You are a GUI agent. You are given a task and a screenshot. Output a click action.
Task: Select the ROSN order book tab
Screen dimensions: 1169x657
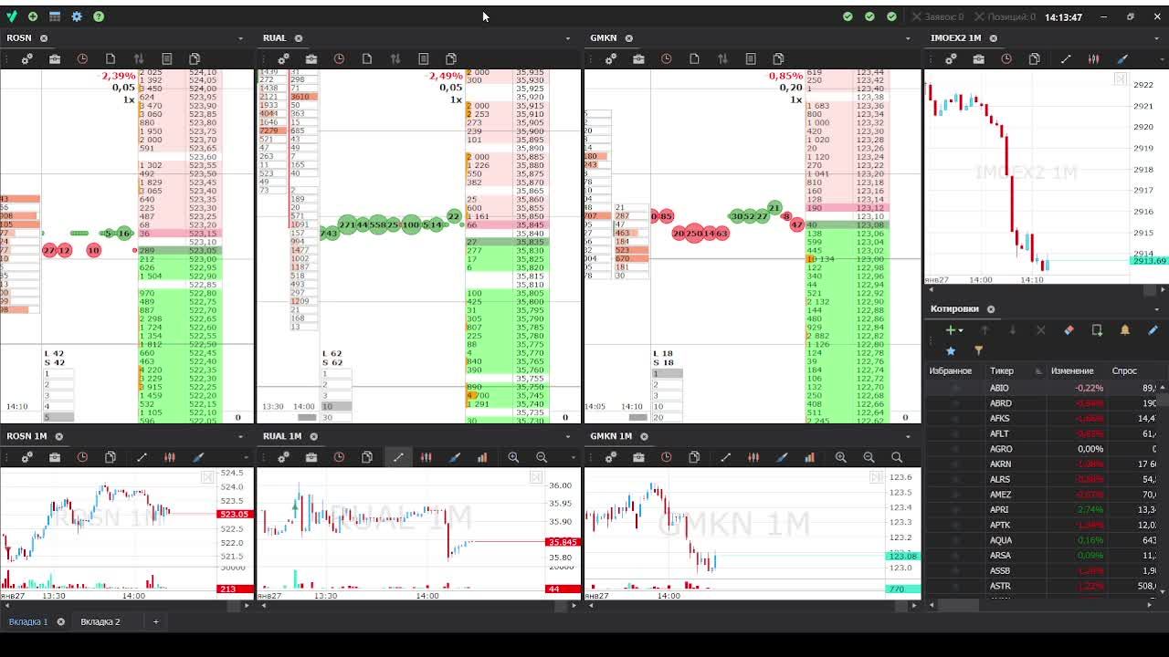(x=19, y=38)
